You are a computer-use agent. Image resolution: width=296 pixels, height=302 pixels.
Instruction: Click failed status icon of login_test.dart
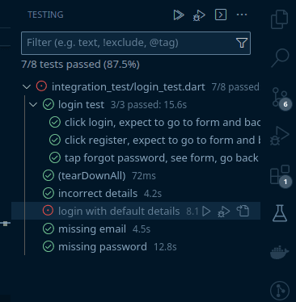point(41,86)
